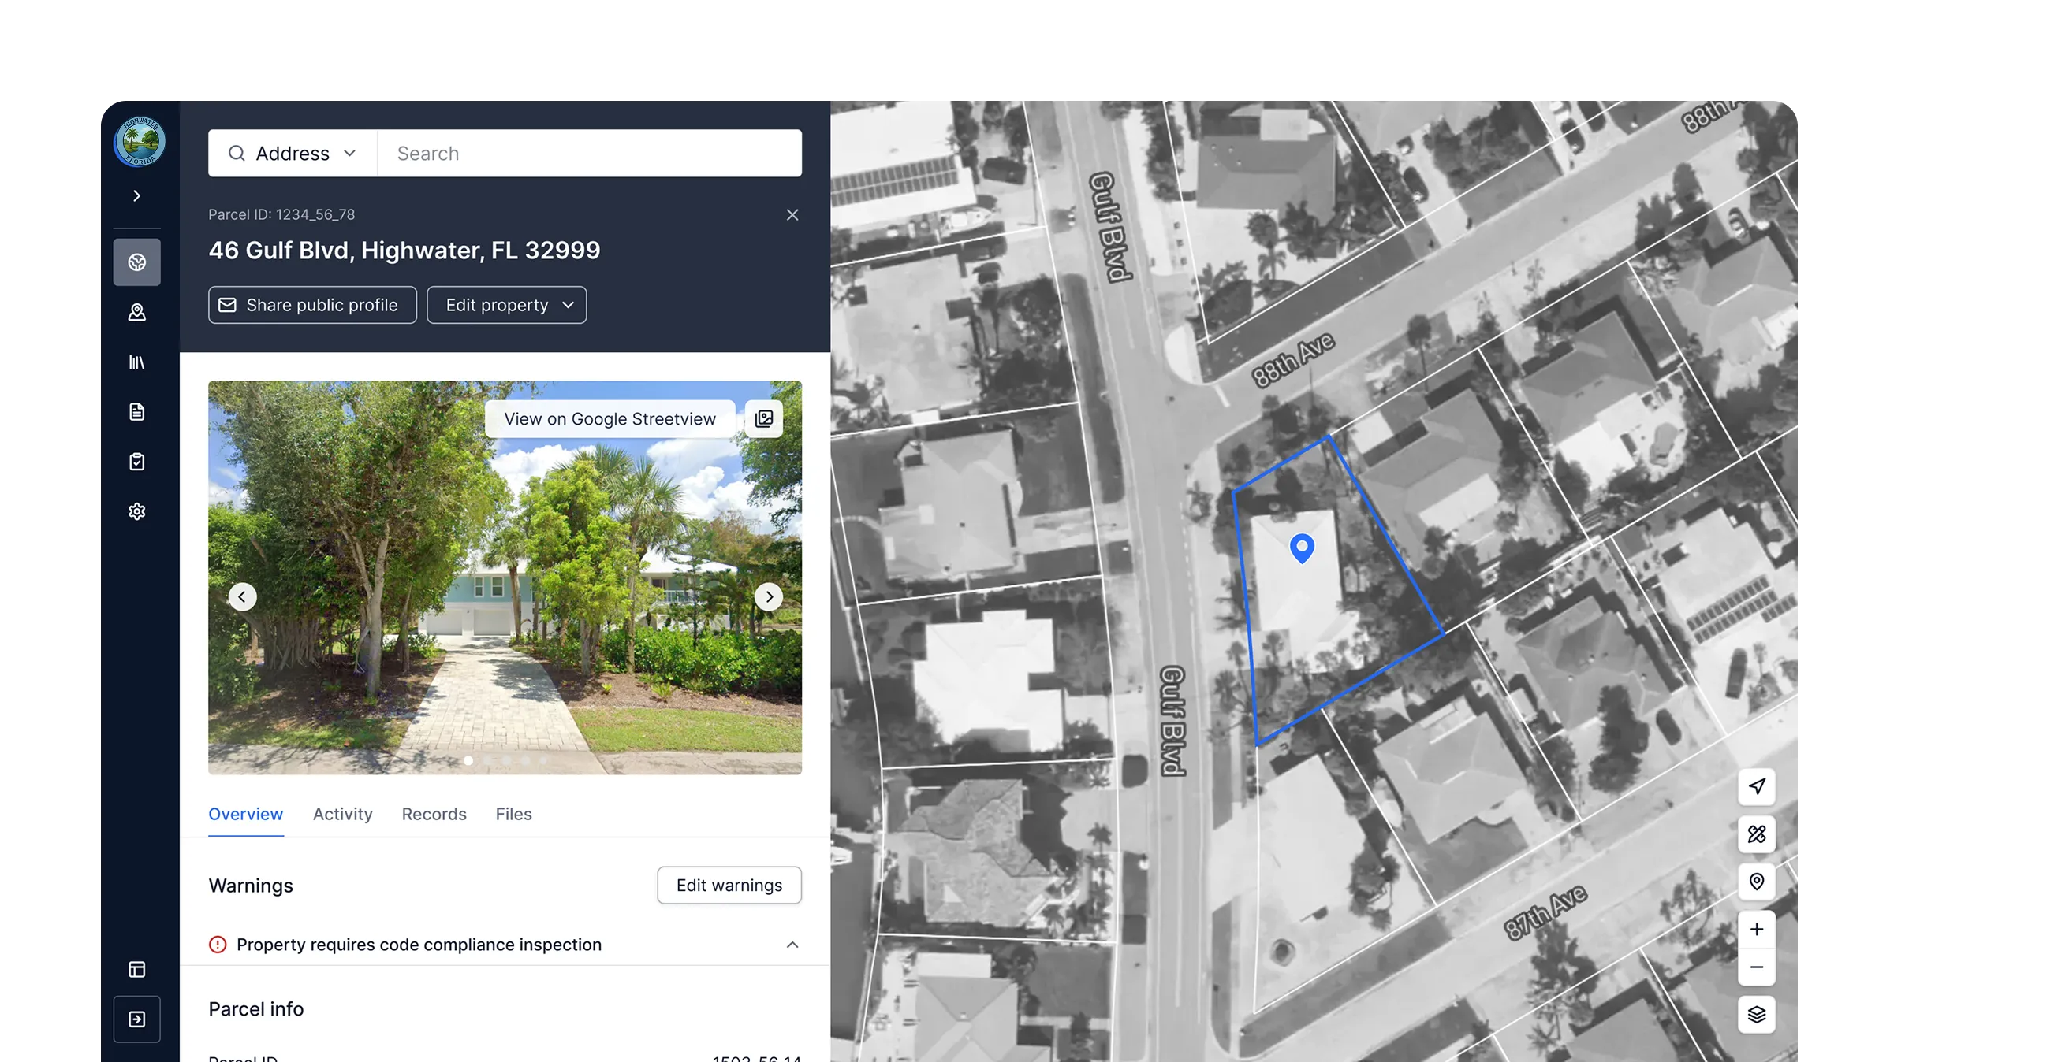Click Share public profile button

(x=311, y=305)
